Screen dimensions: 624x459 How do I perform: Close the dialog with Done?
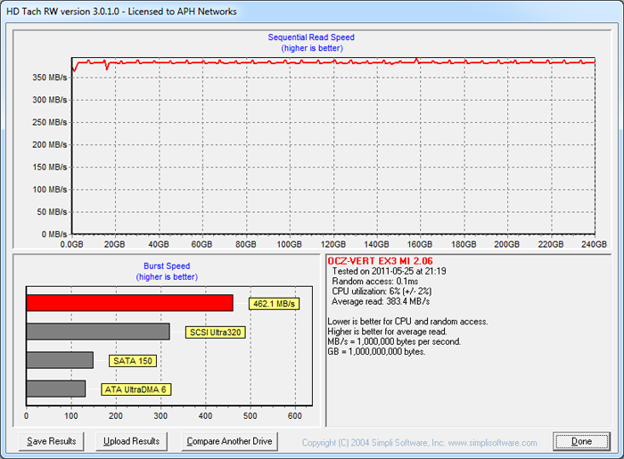tap(581, 441)
